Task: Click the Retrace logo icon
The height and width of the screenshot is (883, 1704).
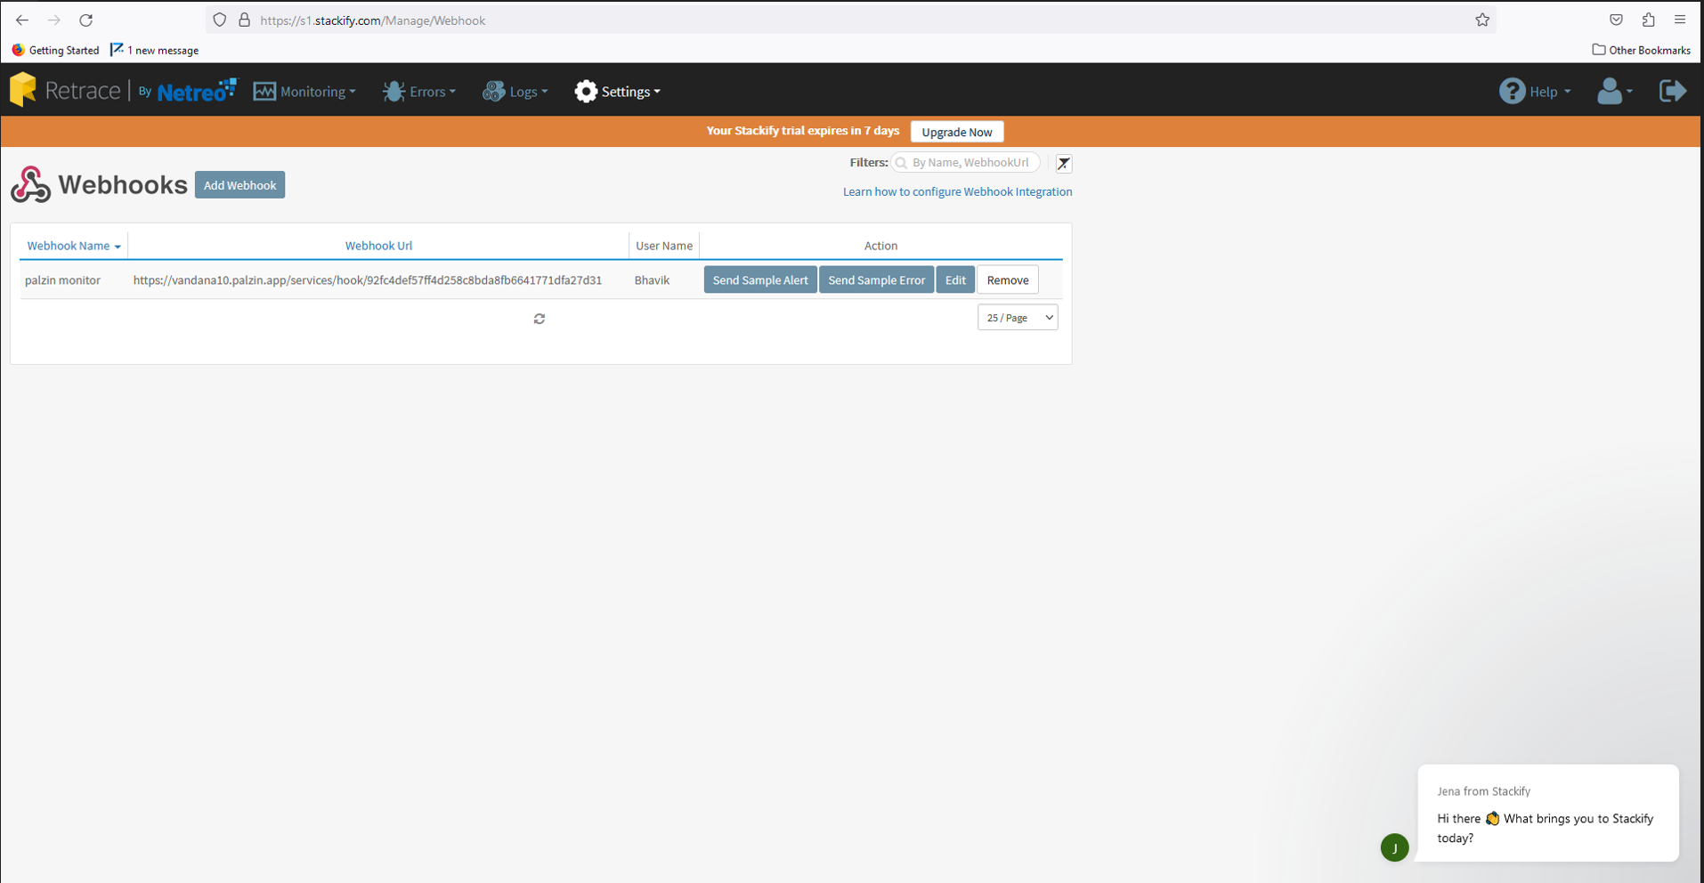Action: click(23, 90)
